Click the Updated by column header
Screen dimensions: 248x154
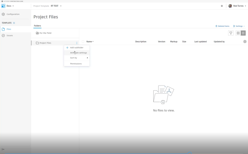coord(219,42)
